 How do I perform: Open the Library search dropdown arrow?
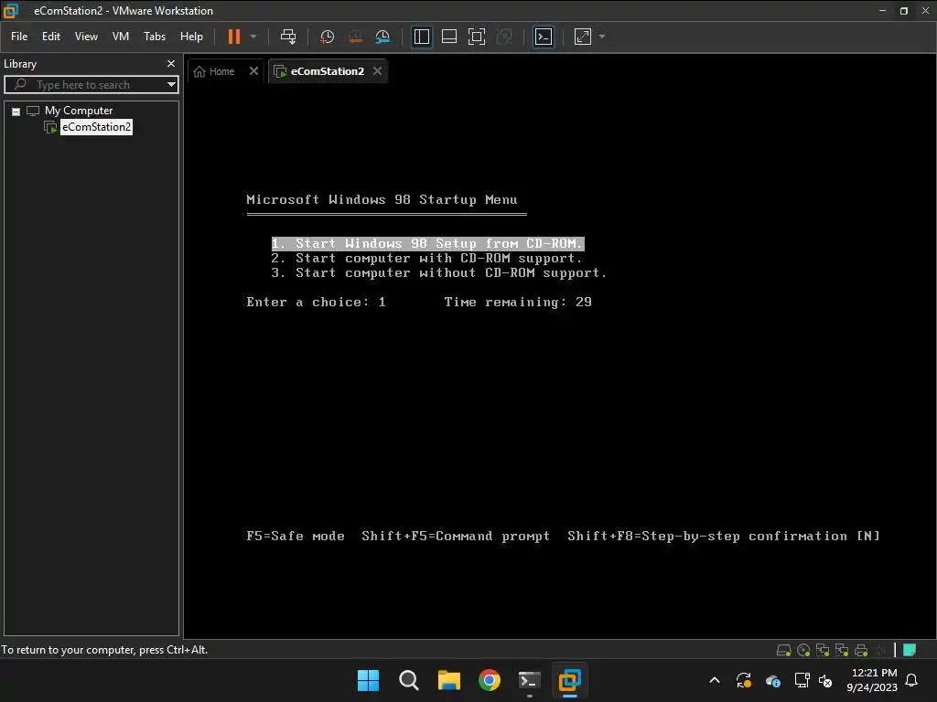[x=171, y=85]
